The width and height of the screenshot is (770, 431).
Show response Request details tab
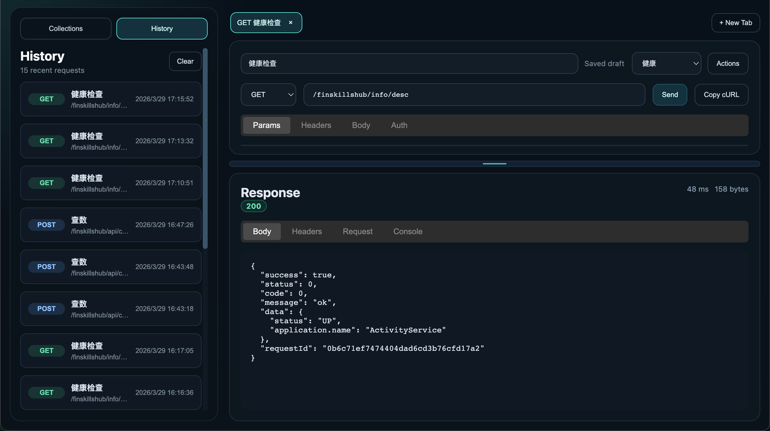357,231
